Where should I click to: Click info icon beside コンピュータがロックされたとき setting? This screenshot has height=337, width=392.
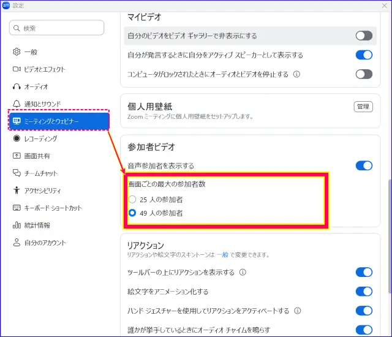point(296,74)
